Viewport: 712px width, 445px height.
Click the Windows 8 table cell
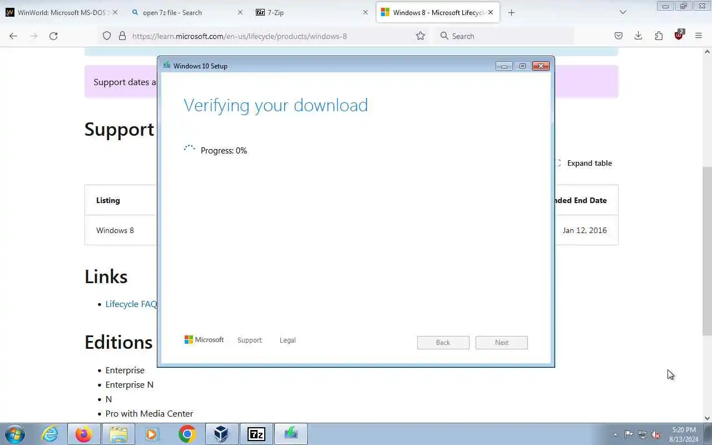pyautogui.click(x=115, y=230)
